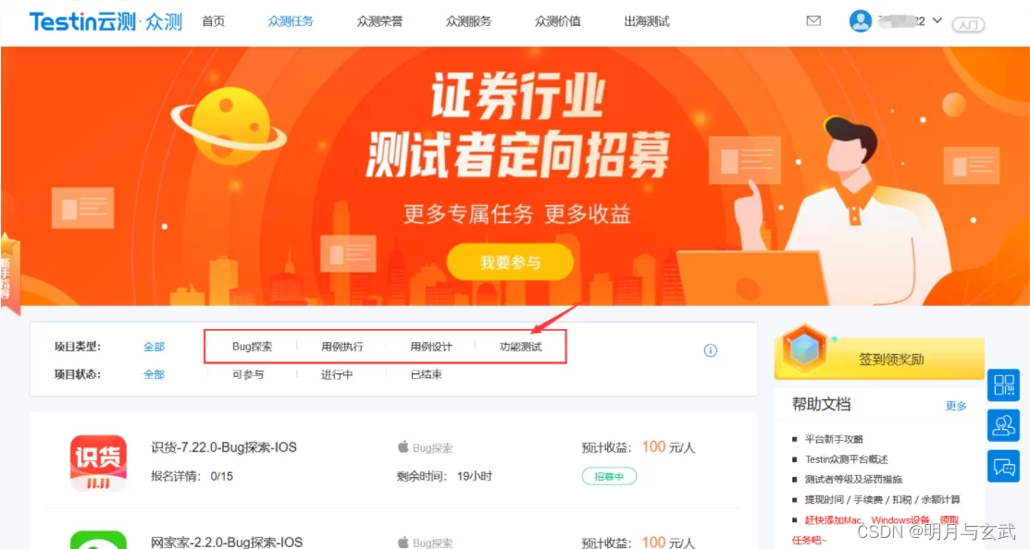Open the 众测任务 navigation tab
The width and height of the screenshot is (1030, 549).
pos(291,21)
